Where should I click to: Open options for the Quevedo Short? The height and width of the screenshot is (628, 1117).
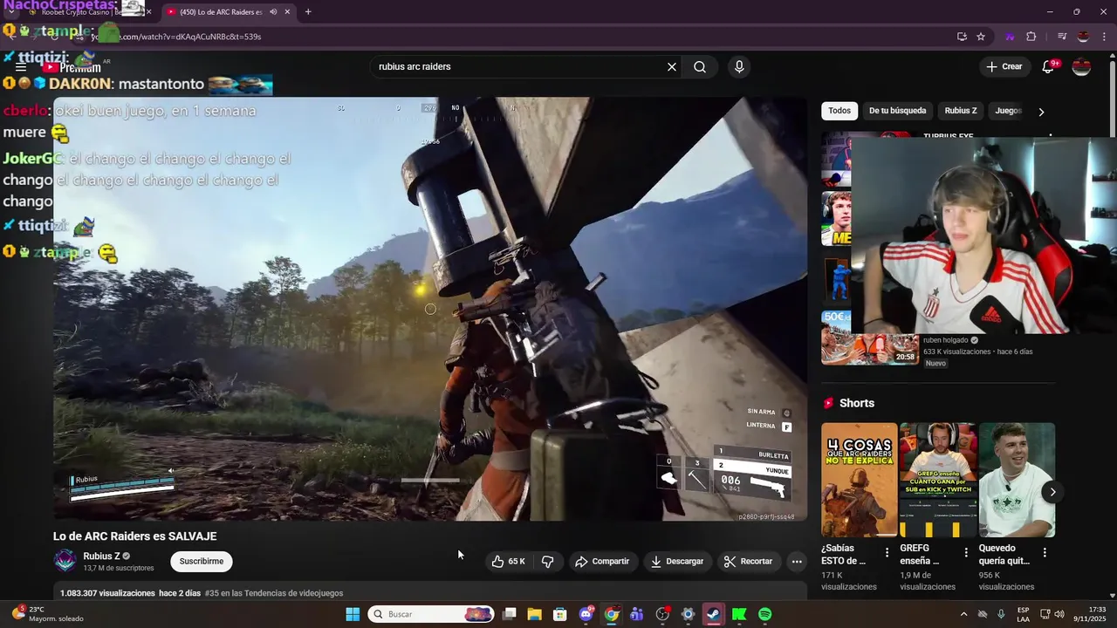1045,552
